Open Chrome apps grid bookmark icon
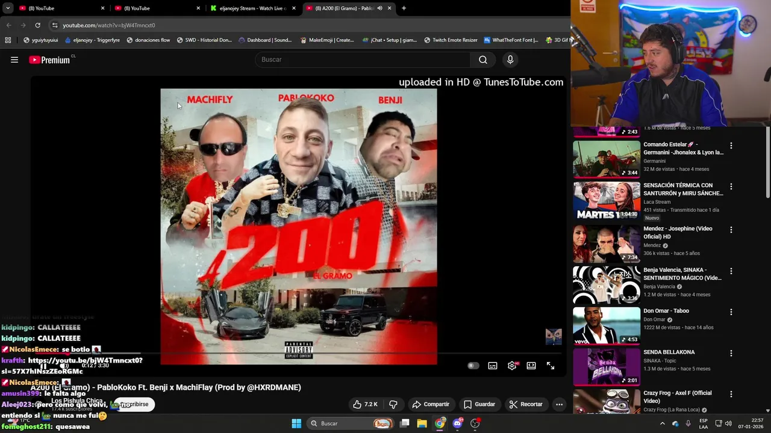Viewport: 771px width, 433px height. [8, 40]
